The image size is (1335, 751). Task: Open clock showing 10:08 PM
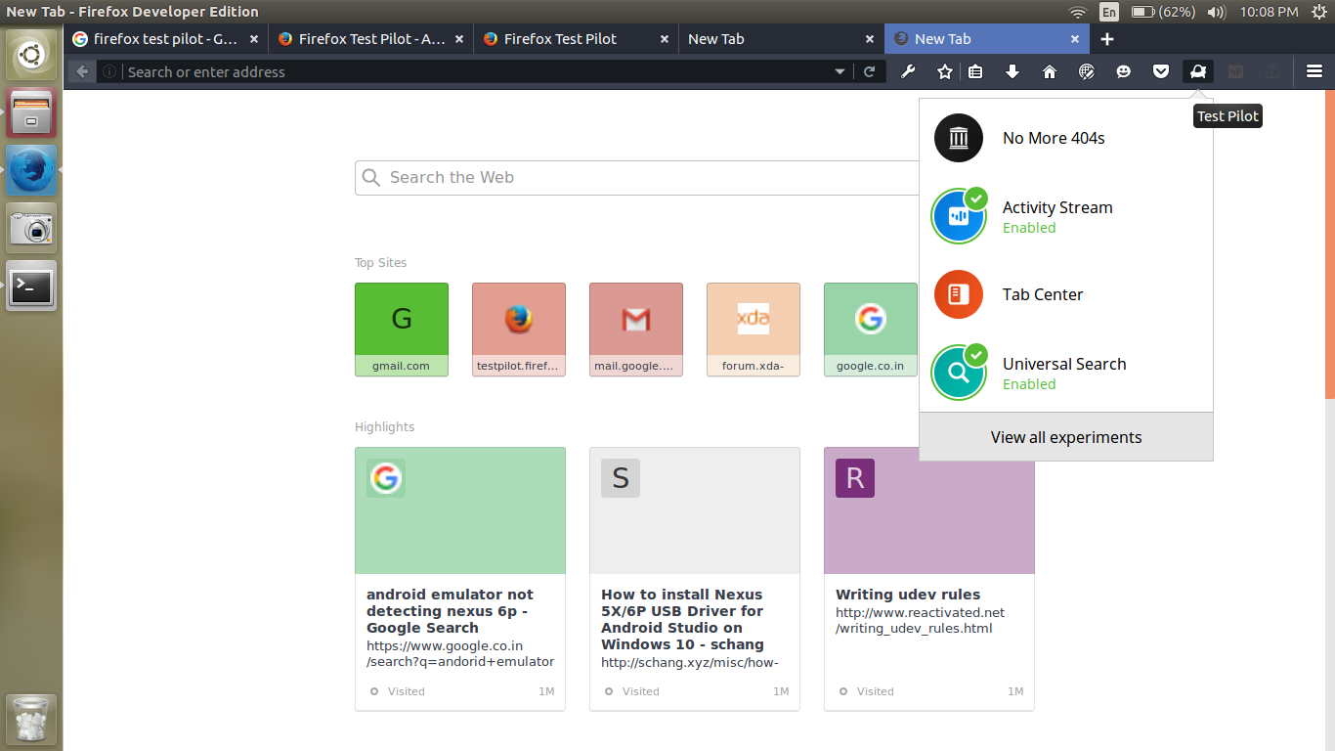(x=1269, y=12)
